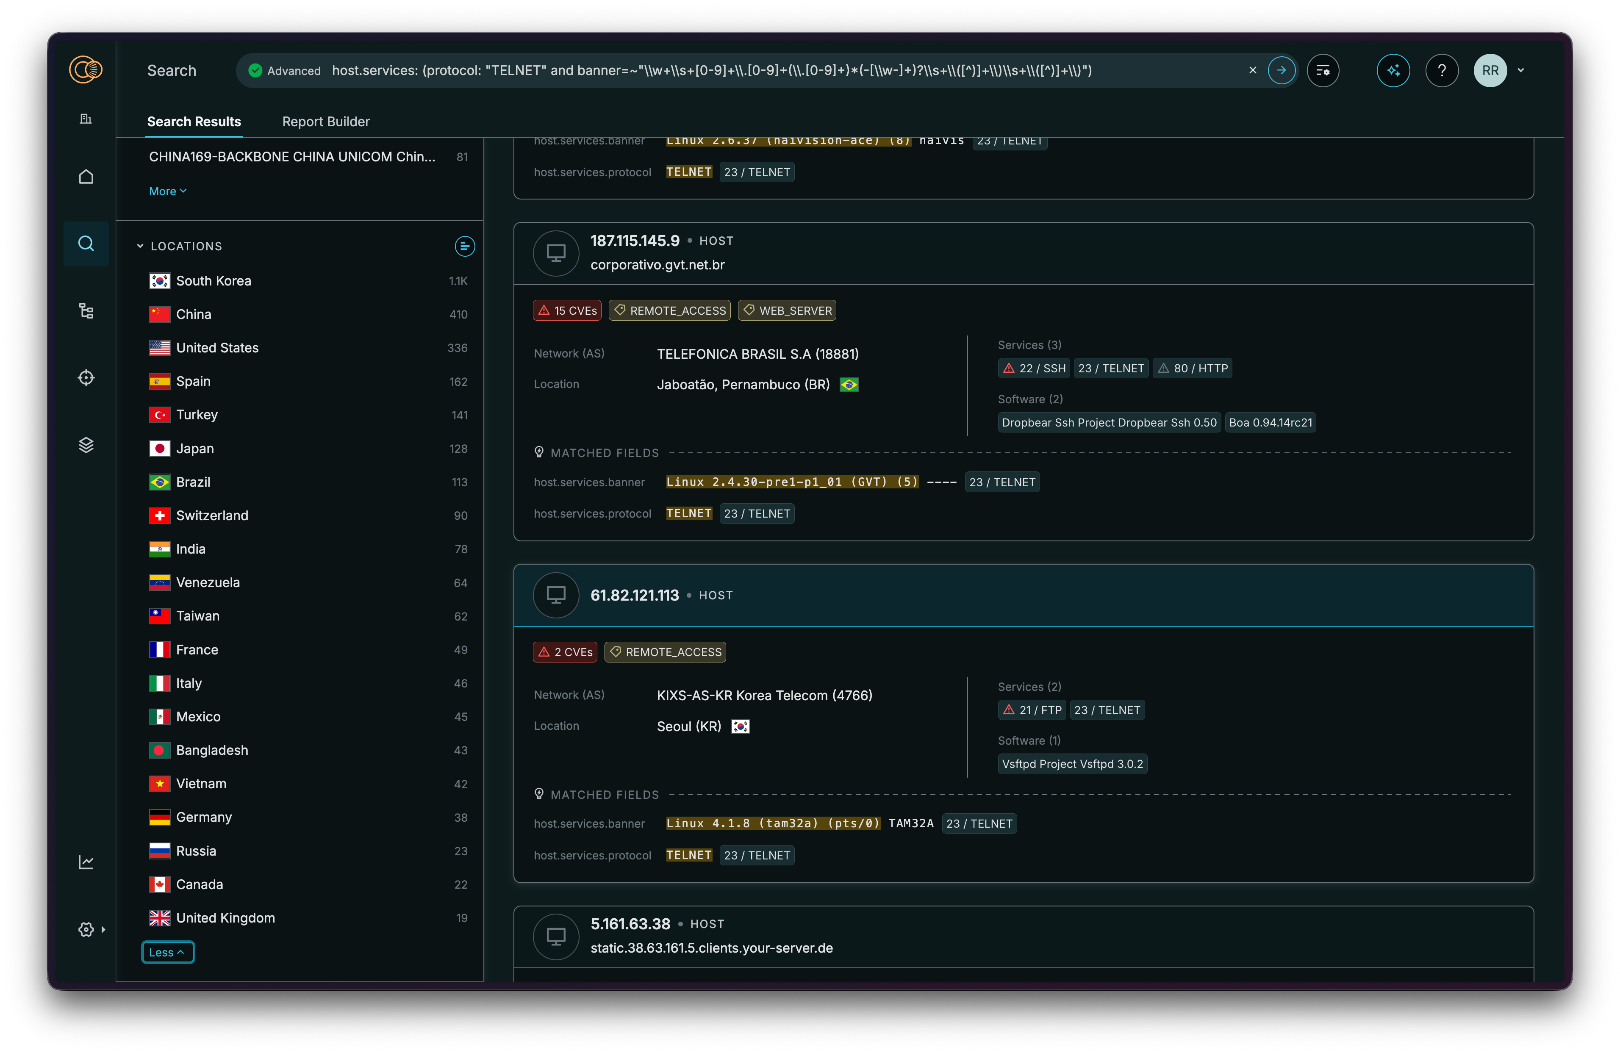
Task: Run the search with arrow button
Action: click(x=1281, y=70)
